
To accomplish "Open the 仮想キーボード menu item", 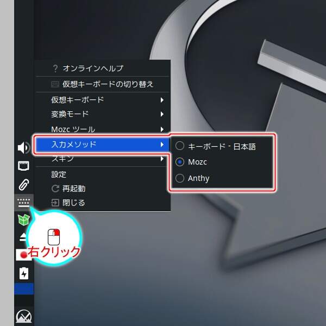I will [x=103, y=100].
